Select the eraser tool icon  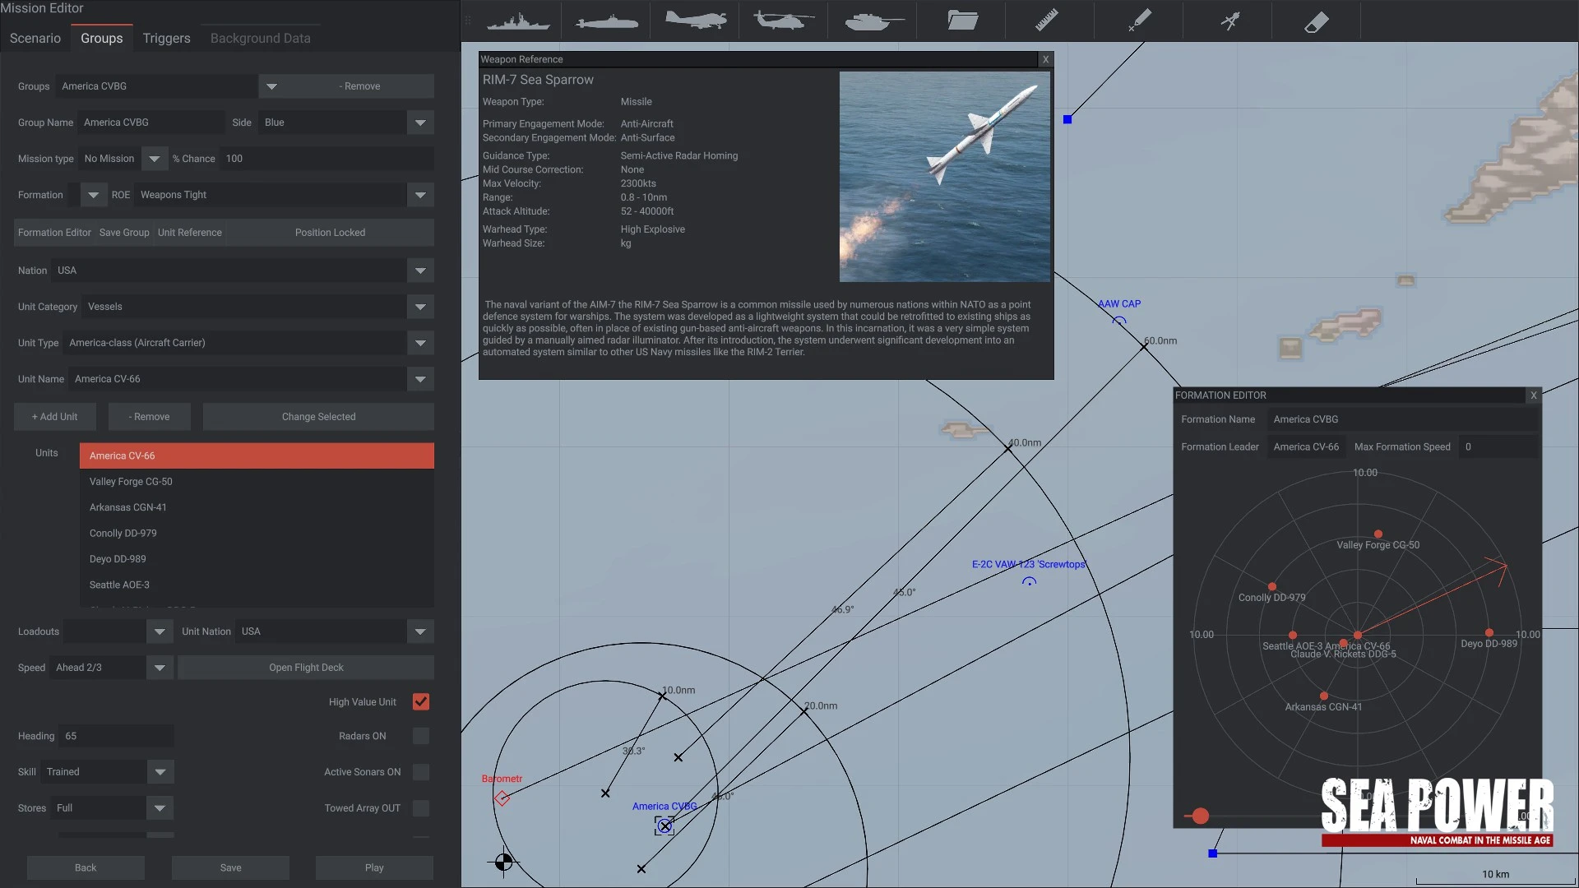[1317, 21]
